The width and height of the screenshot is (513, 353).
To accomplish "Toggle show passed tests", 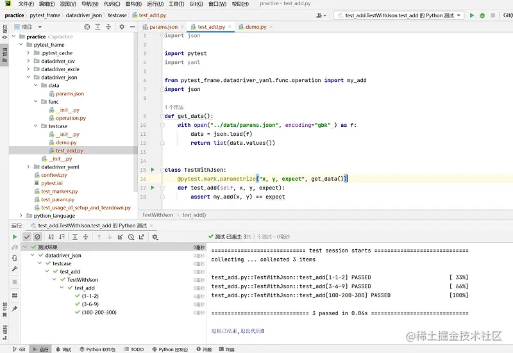I will (27, 237).
